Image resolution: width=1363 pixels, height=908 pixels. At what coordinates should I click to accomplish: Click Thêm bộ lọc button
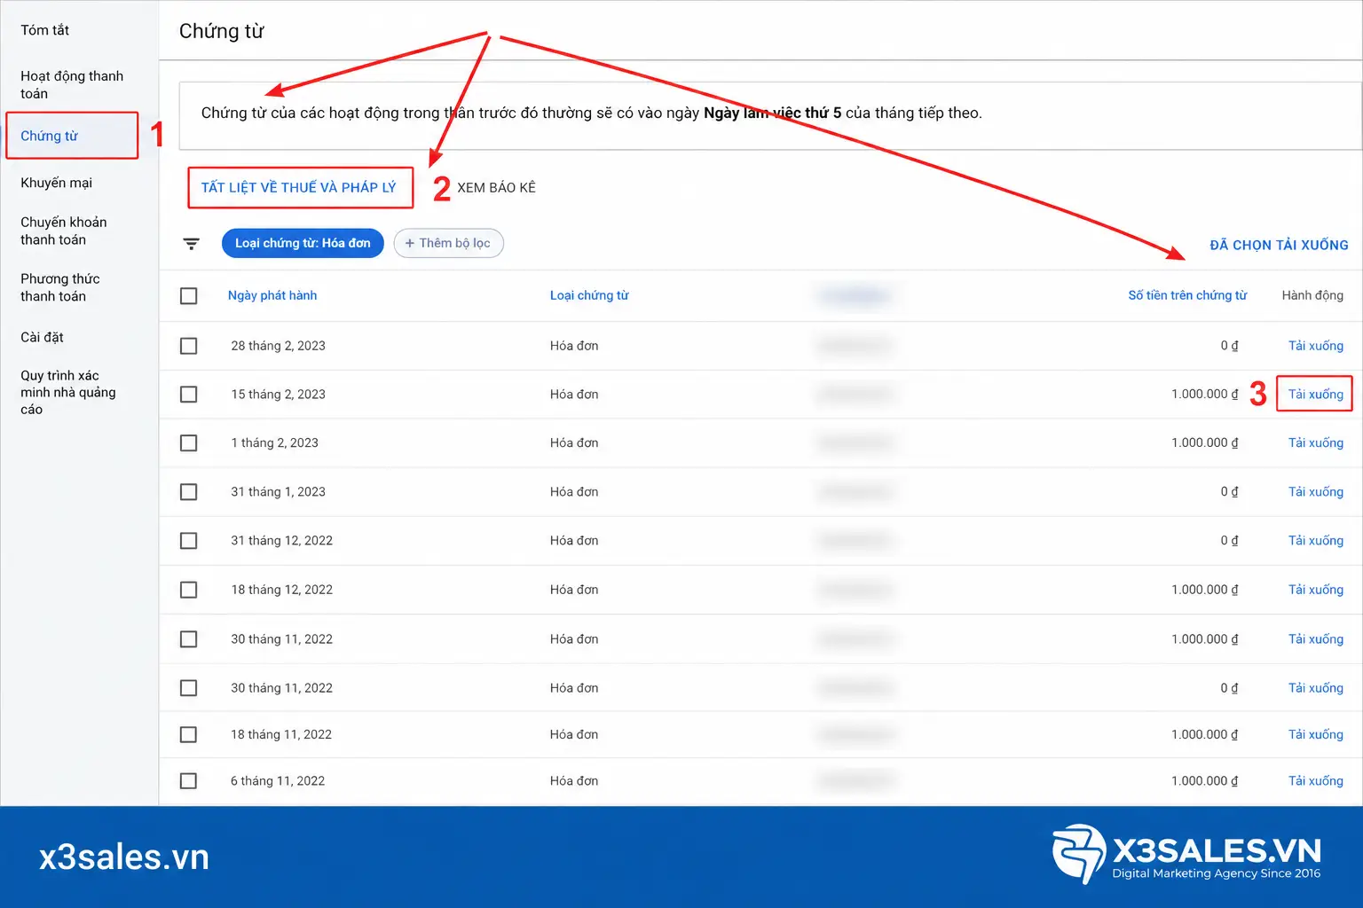(x=448, y=243)
